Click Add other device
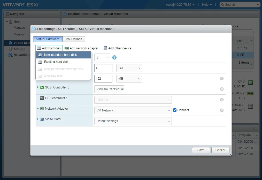262x180 pixels. point(118,48)
